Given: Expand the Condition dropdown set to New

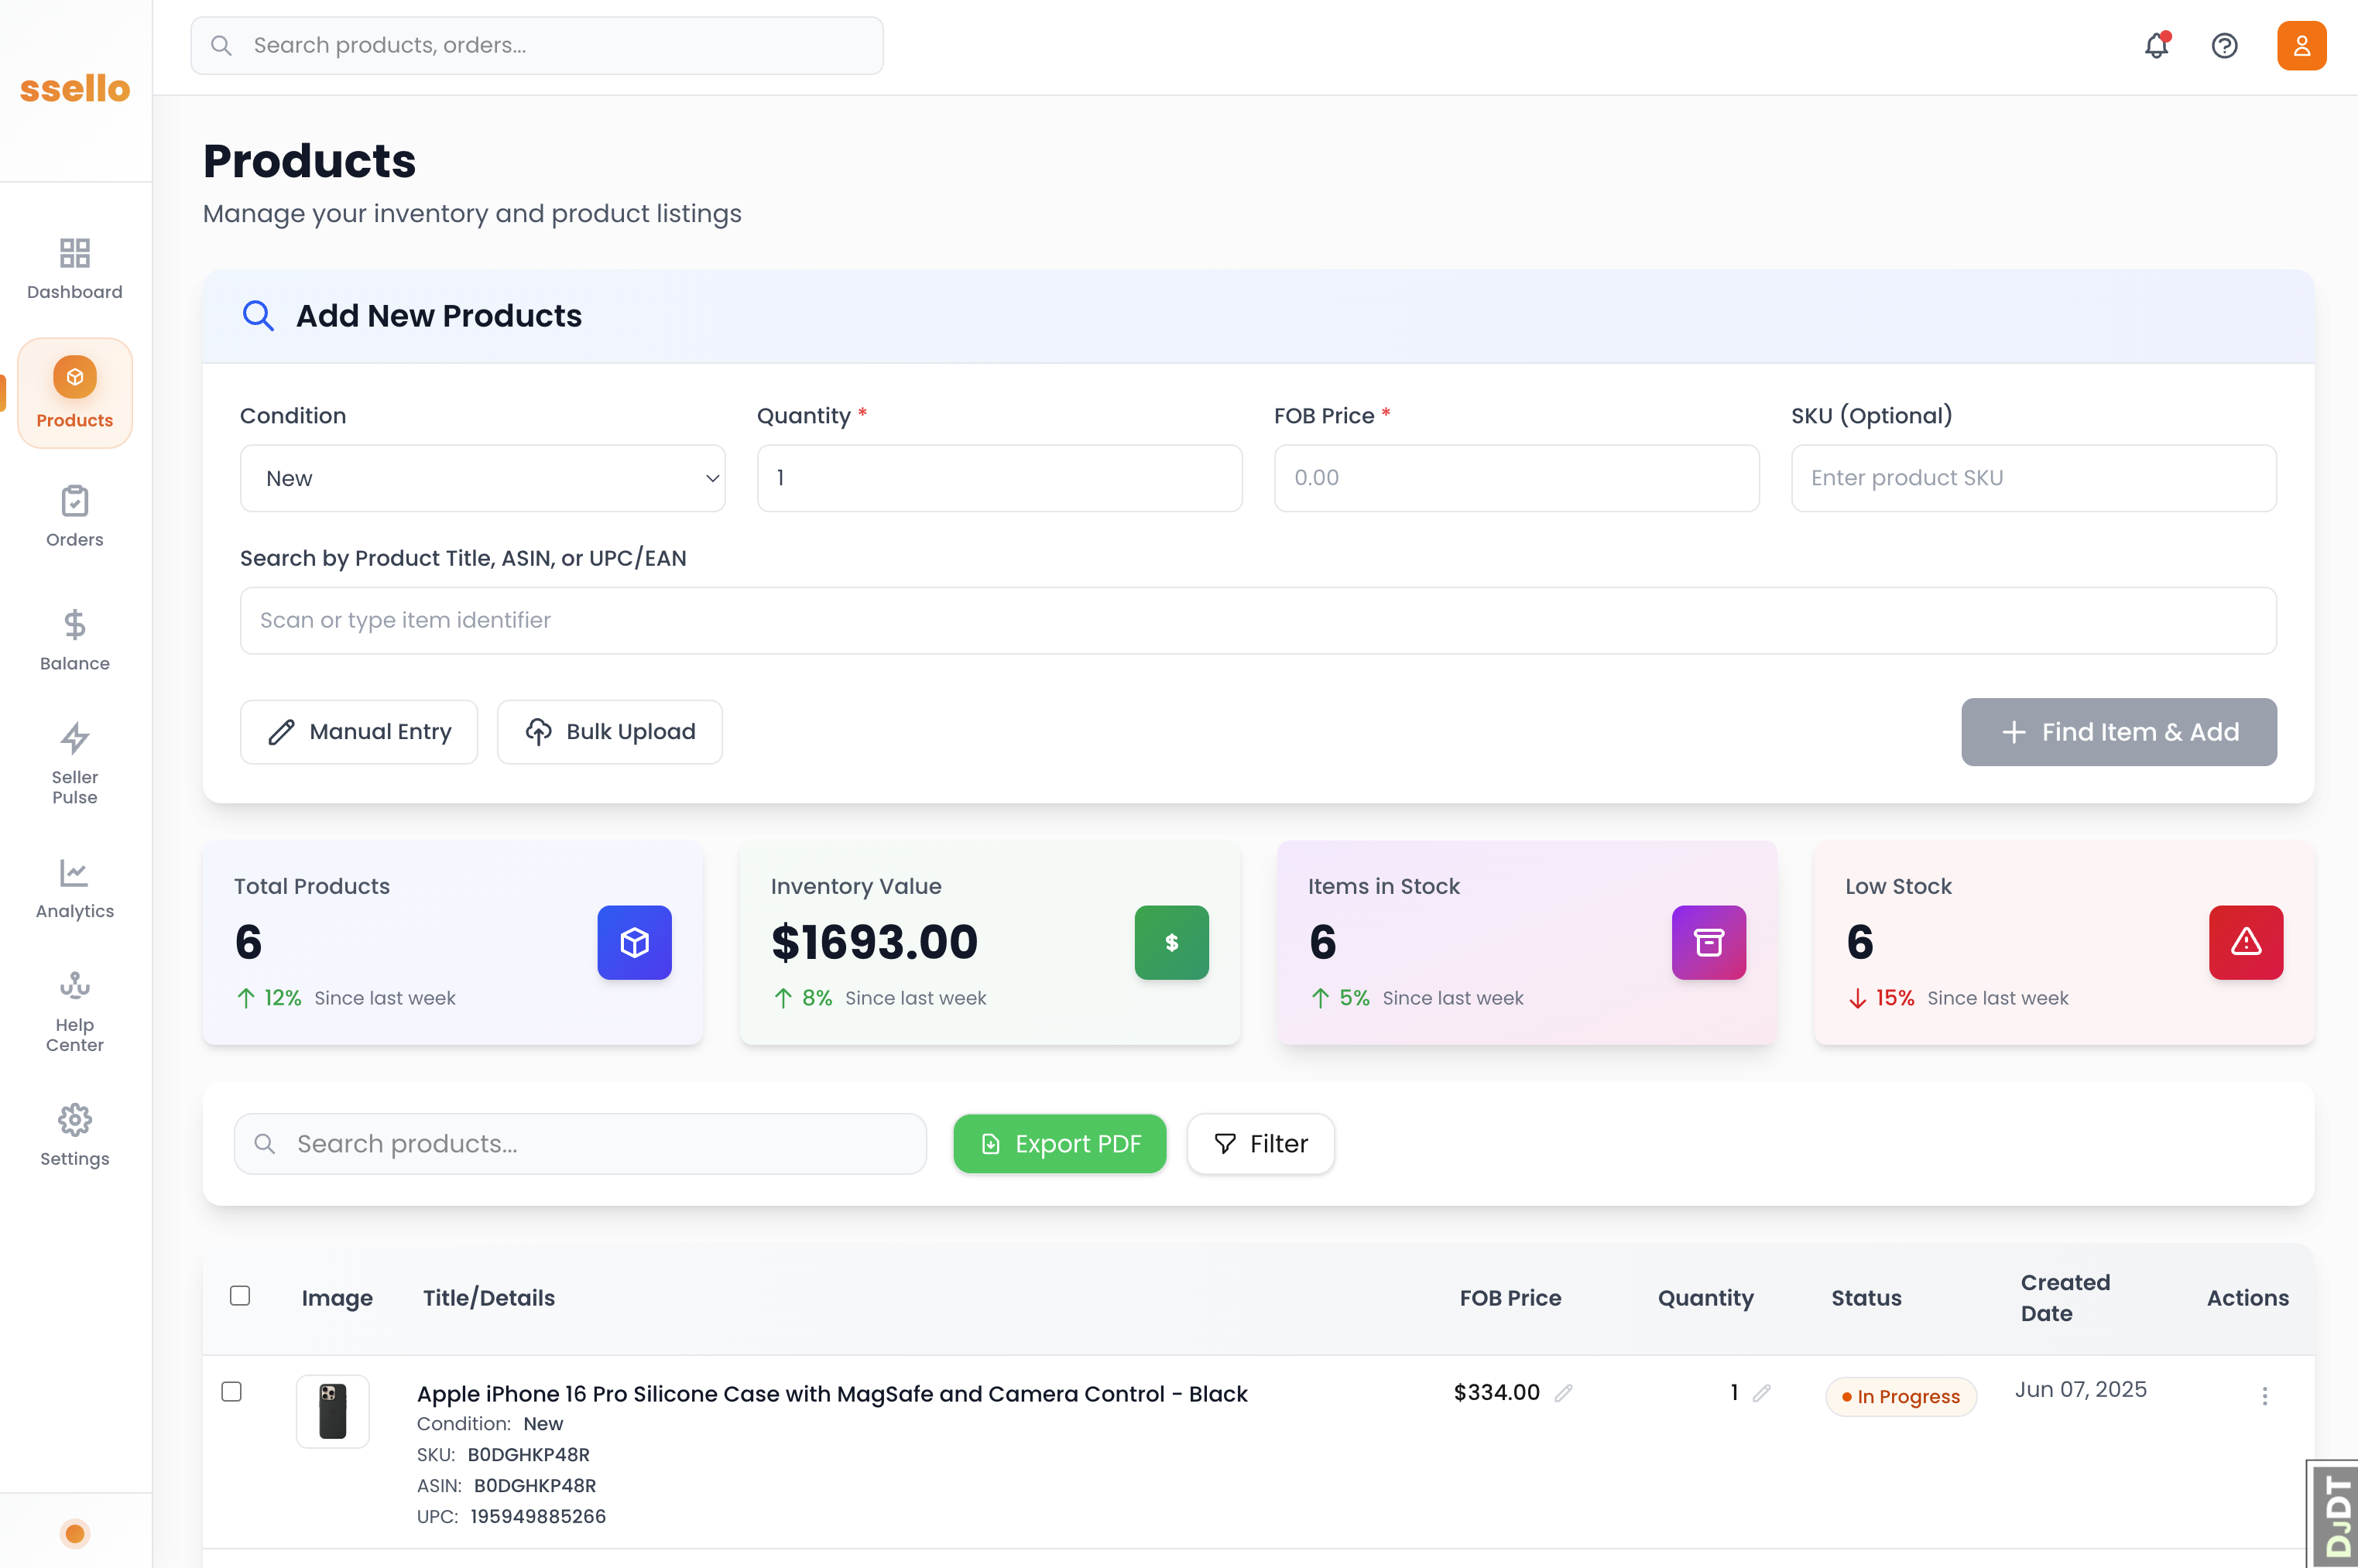Looking at the screenshot, I should pyautogui.click(x=482, y=478).
